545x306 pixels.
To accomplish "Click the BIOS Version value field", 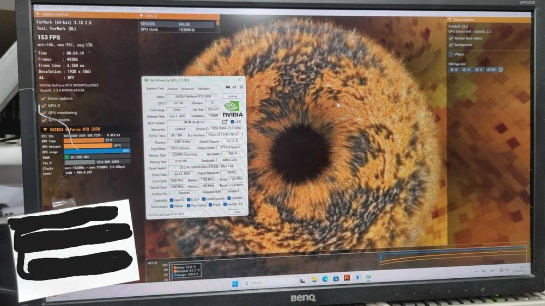I will (194, 122).
